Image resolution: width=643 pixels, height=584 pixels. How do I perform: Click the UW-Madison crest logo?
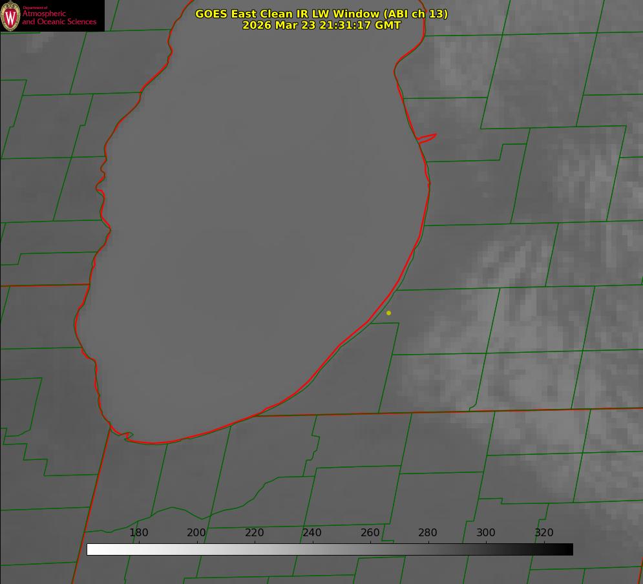click(11, 16)
